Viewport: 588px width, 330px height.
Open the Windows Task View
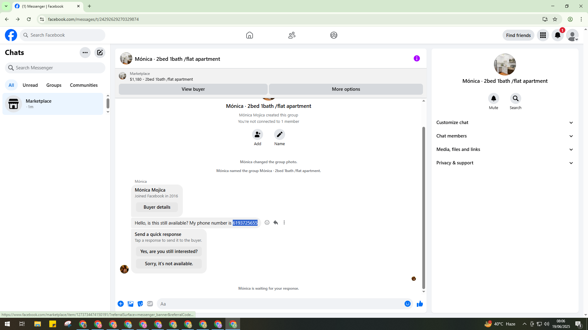click(x=22, y=324)
